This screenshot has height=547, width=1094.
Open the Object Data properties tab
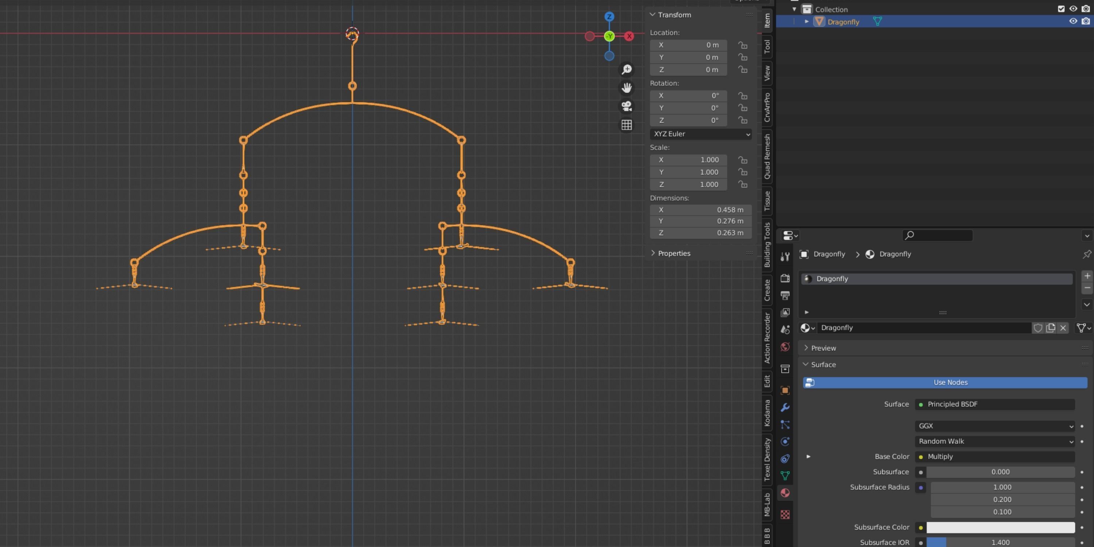(785, 476)
